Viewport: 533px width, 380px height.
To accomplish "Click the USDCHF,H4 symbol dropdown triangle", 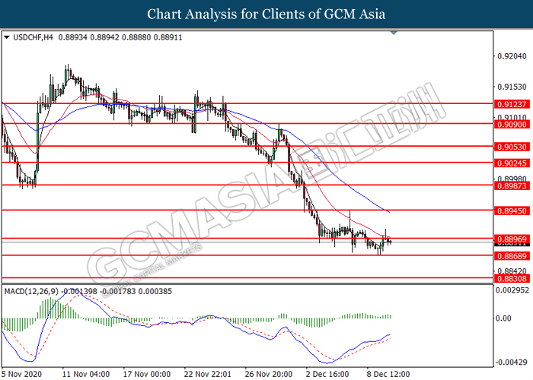I will [x=6, y=37].
